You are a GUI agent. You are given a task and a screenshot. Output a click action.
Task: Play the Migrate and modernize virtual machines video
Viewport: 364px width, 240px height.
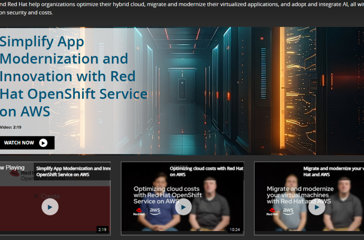(316, 207)
